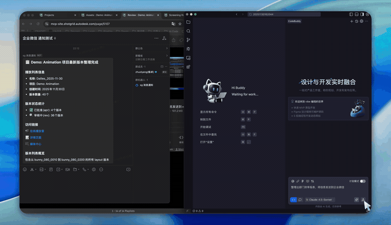391x225 pixels.
Task: Start a new chat with plus icon
Action: [x=351, y=21]
